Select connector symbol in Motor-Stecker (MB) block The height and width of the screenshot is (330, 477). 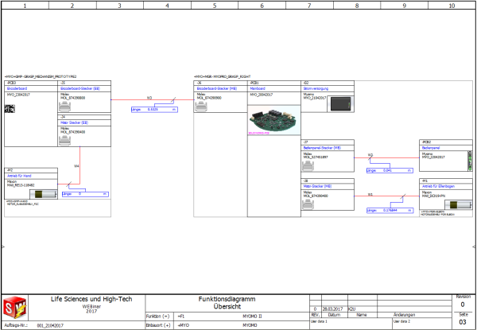click(308, 204)
